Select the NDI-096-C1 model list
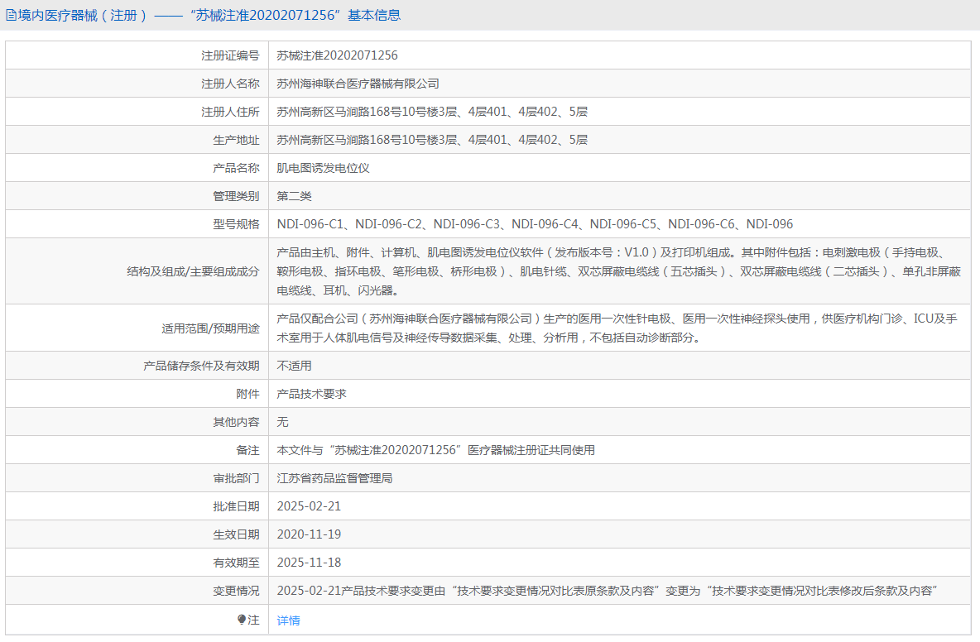 pyautogui.click(x=535, y=224)
